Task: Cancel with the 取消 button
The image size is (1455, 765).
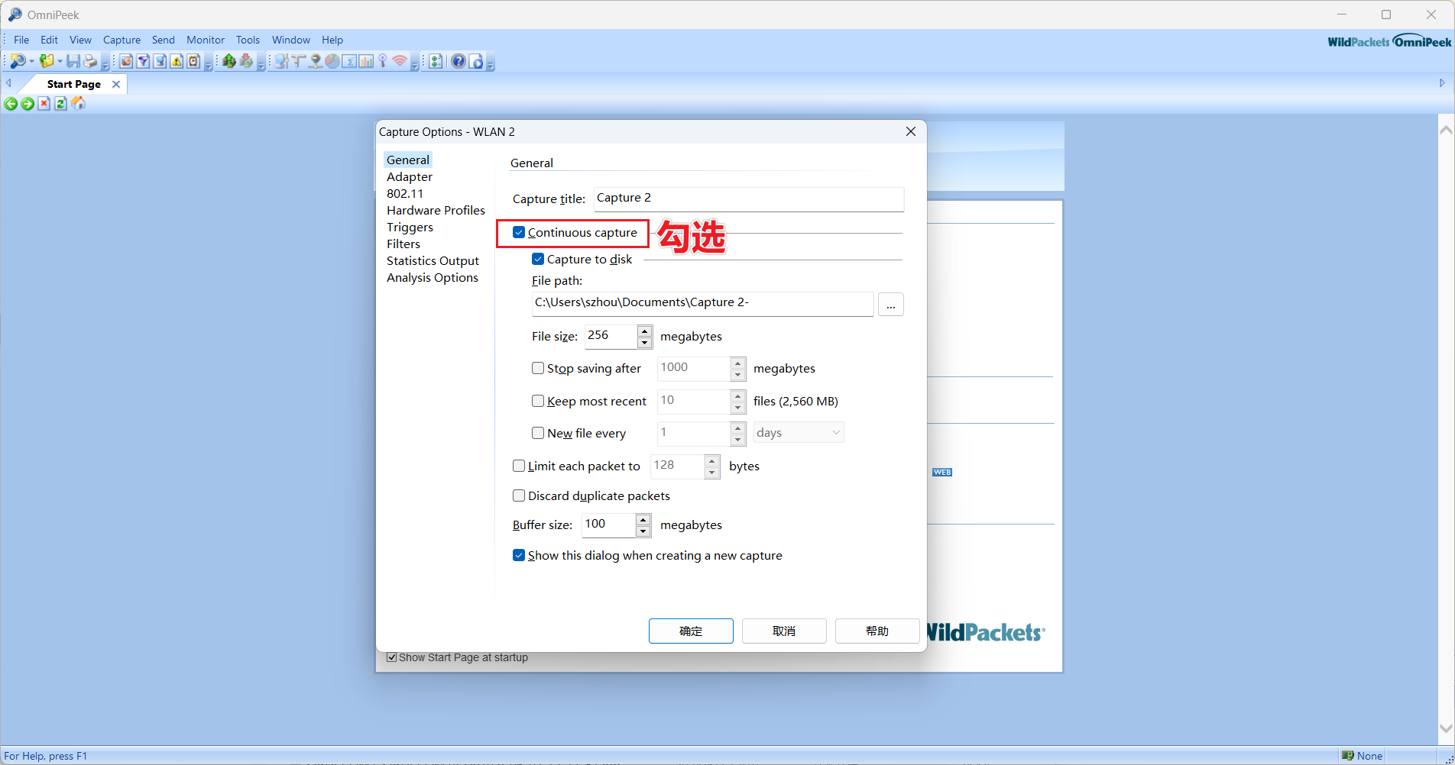Action: point(784,631)
